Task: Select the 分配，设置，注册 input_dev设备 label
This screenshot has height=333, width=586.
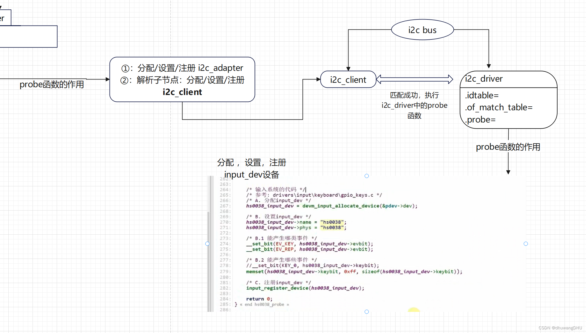Action: [x=251, y=168]
